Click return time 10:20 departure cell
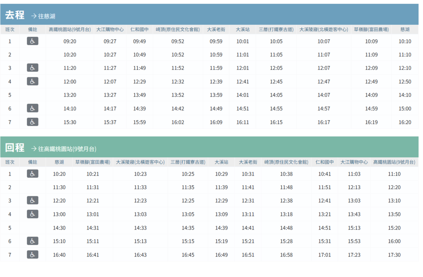The width and height of the screenshot is (423, 277). pos(59,174)
